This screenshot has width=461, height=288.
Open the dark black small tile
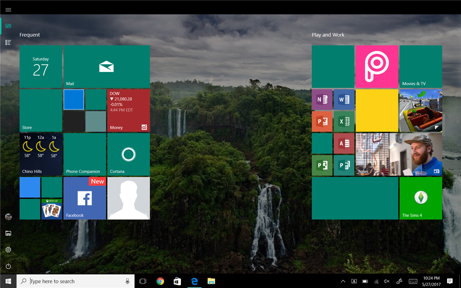tap(74, 121)
